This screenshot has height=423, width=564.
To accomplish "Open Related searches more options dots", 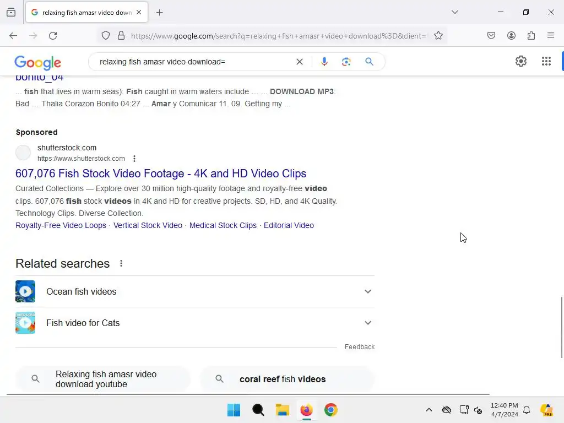I will (121, 264).
